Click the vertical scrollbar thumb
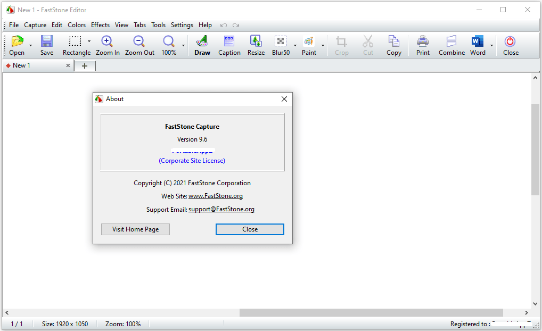This screenshot has height=331, width=542. point(535,149)
